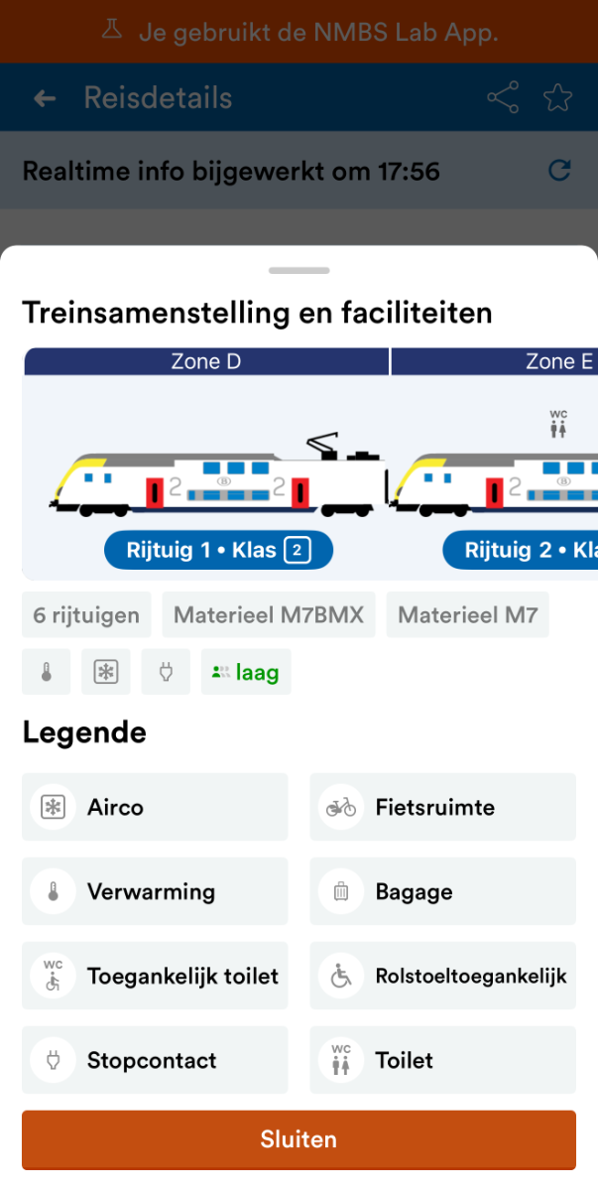Refresh the realtime info
The width and height of the screenshot is (598, 1191).
tap(559, 171)
